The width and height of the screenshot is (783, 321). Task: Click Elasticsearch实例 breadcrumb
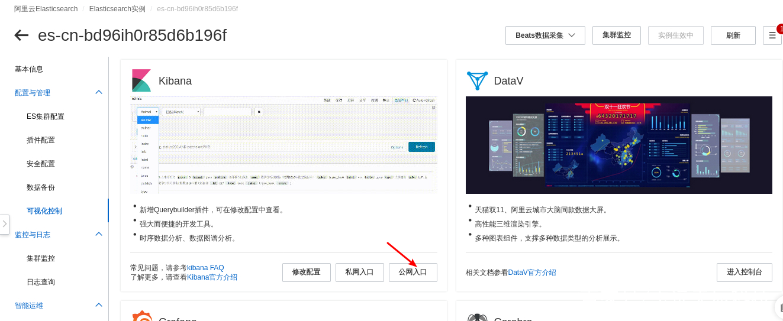pos(118,9)
